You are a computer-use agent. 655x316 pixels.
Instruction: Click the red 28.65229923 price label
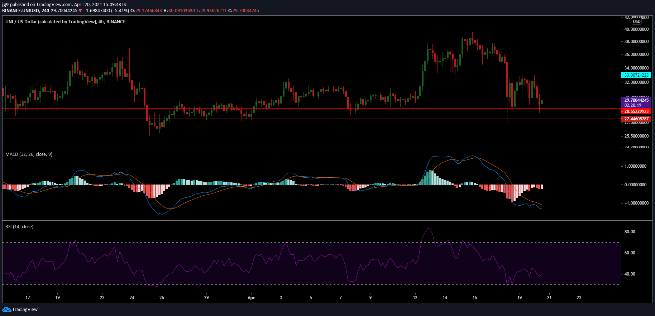[x=636, y=111]
